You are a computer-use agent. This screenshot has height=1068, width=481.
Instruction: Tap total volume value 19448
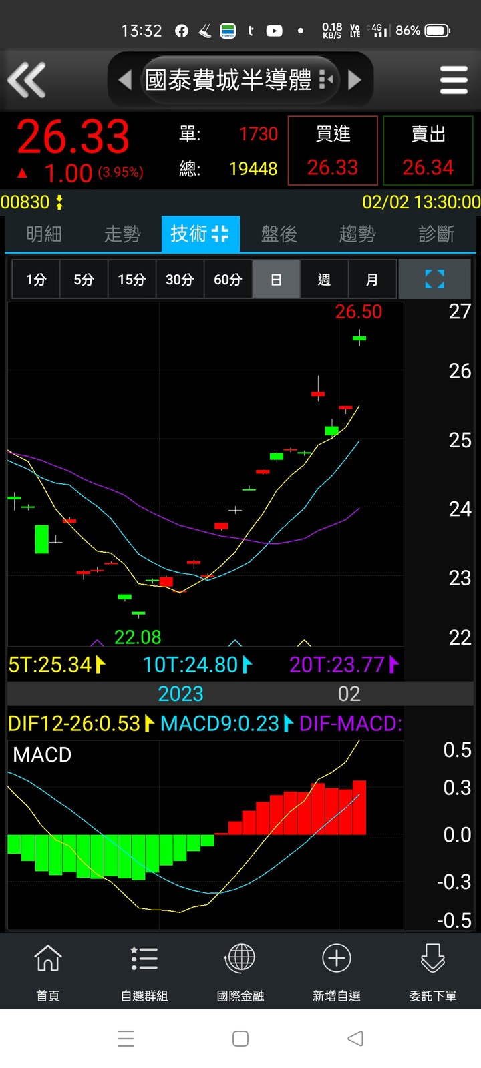point(253,168)
